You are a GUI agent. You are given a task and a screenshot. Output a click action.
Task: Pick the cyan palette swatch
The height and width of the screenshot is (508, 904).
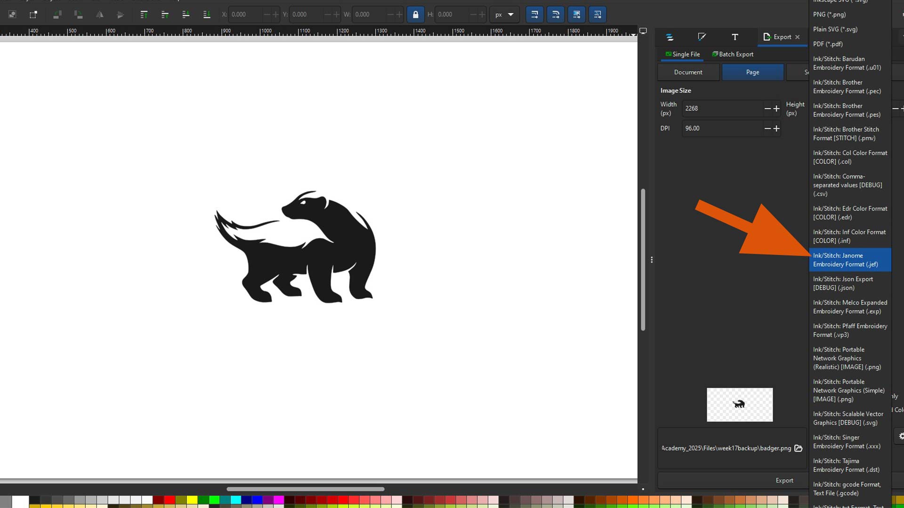[236, 500]
